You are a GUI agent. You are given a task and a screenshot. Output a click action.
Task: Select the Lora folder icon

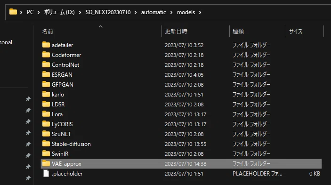tap(46, 114)
